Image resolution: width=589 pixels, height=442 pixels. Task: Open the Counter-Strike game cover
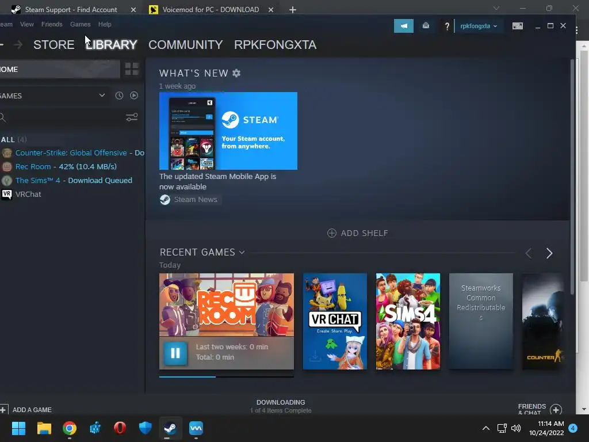pyautogui.click(x=543, y=321)
